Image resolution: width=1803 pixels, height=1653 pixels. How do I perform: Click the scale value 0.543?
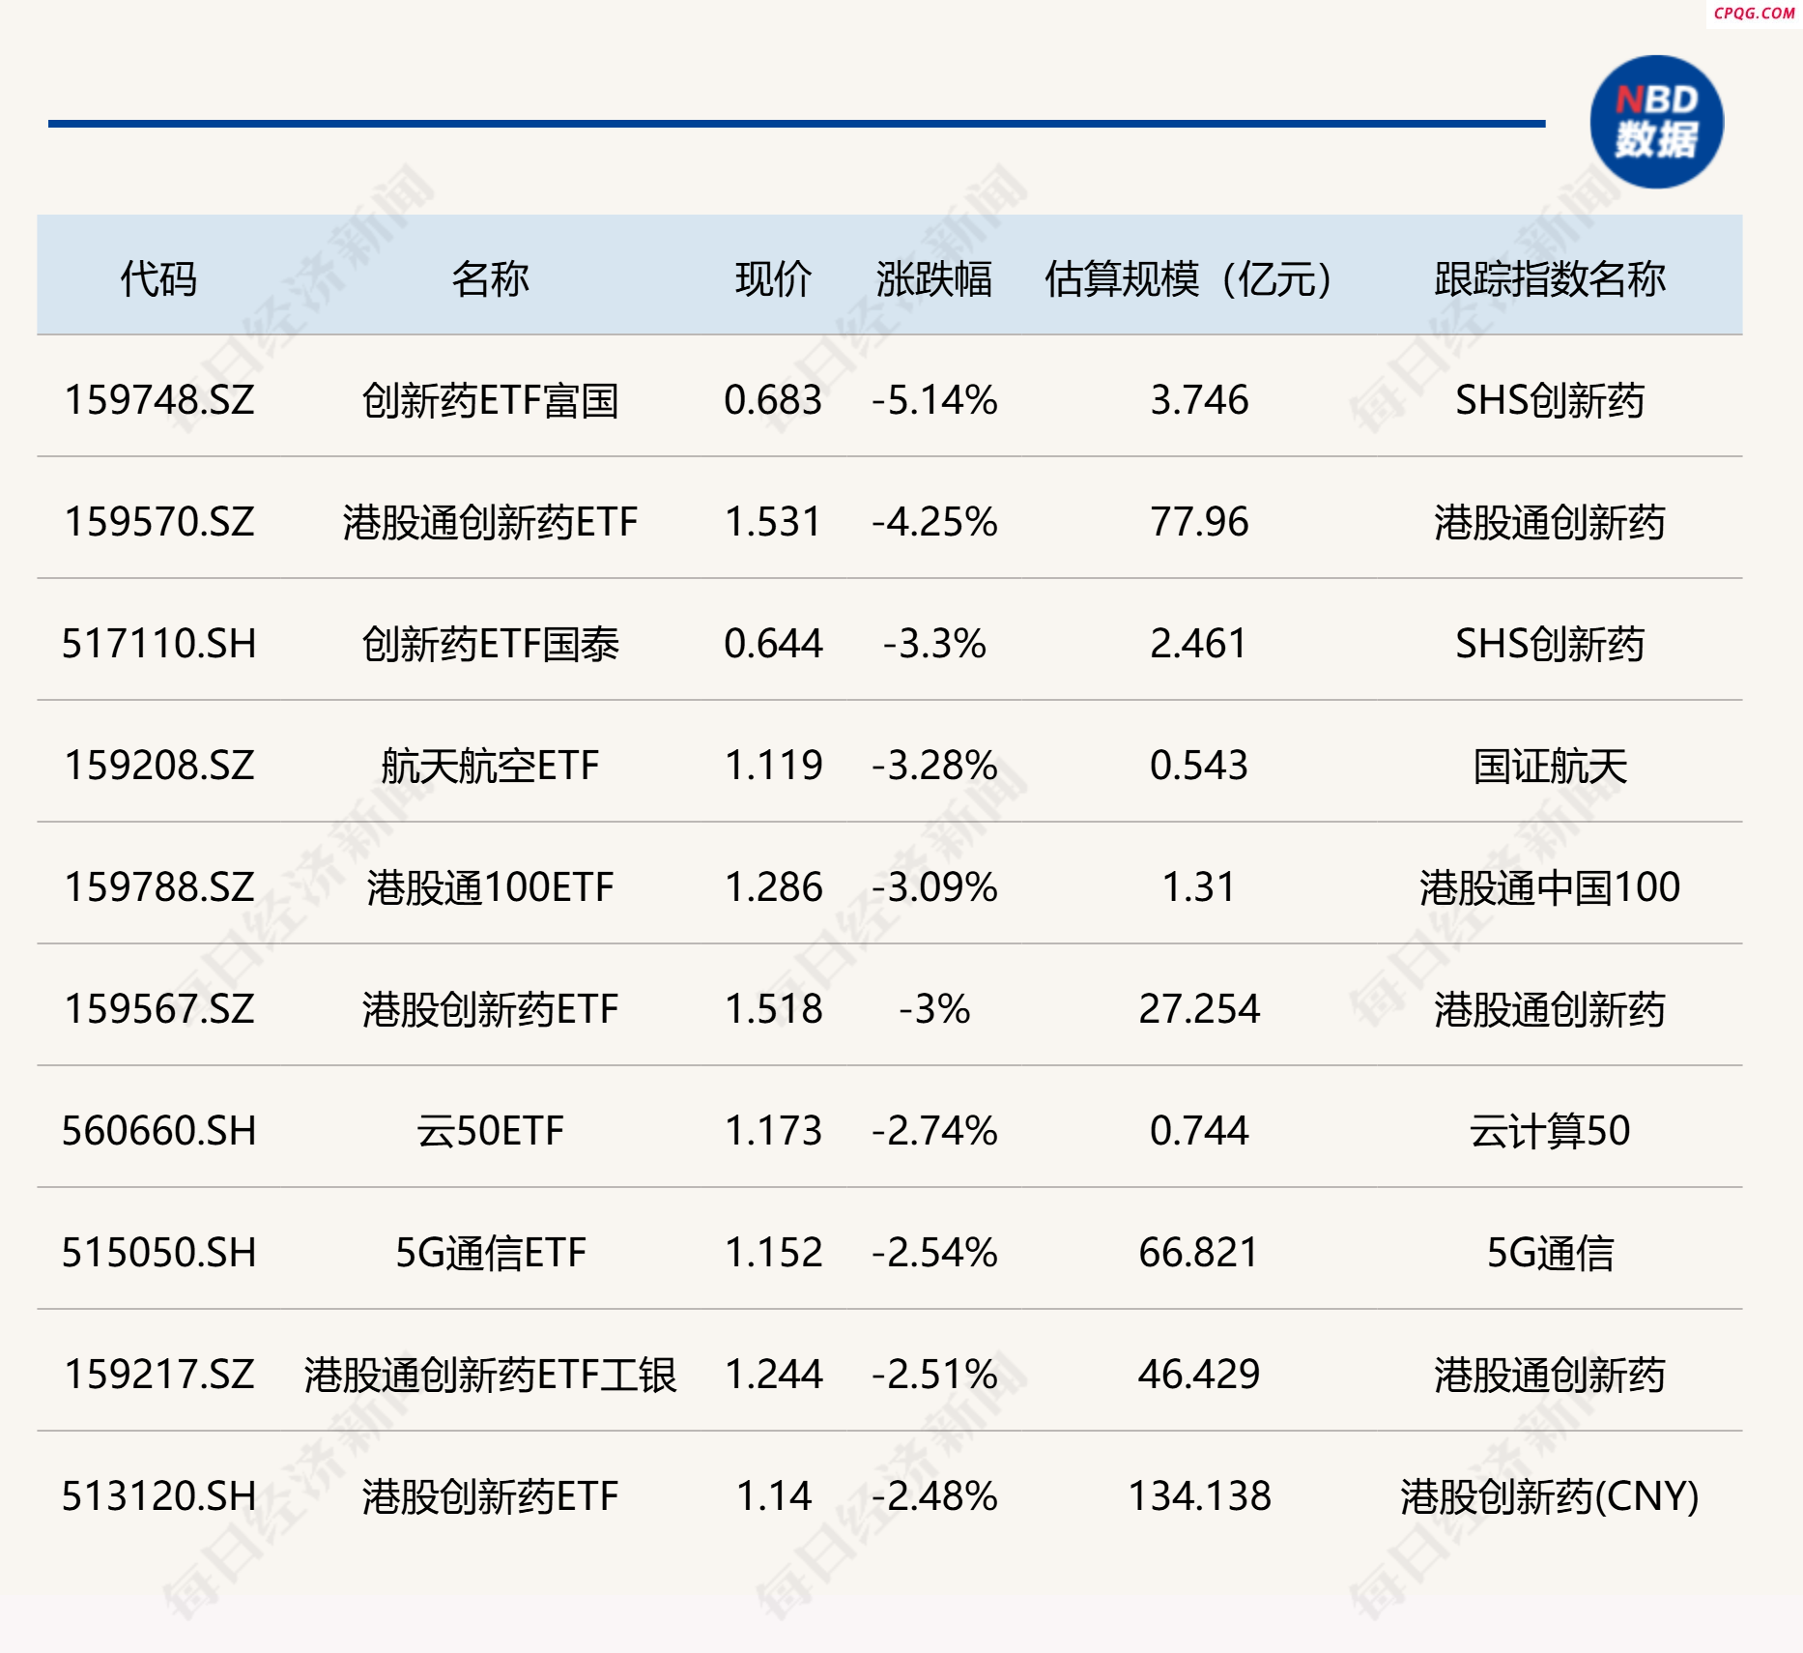[x=1199, y=765]
